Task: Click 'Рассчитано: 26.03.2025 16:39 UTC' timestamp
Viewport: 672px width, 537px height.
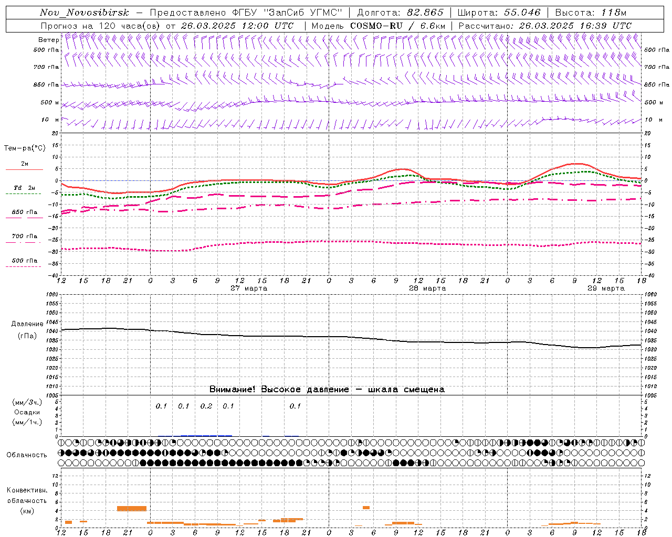Action: pyautogui.click(x=545, y=26)
